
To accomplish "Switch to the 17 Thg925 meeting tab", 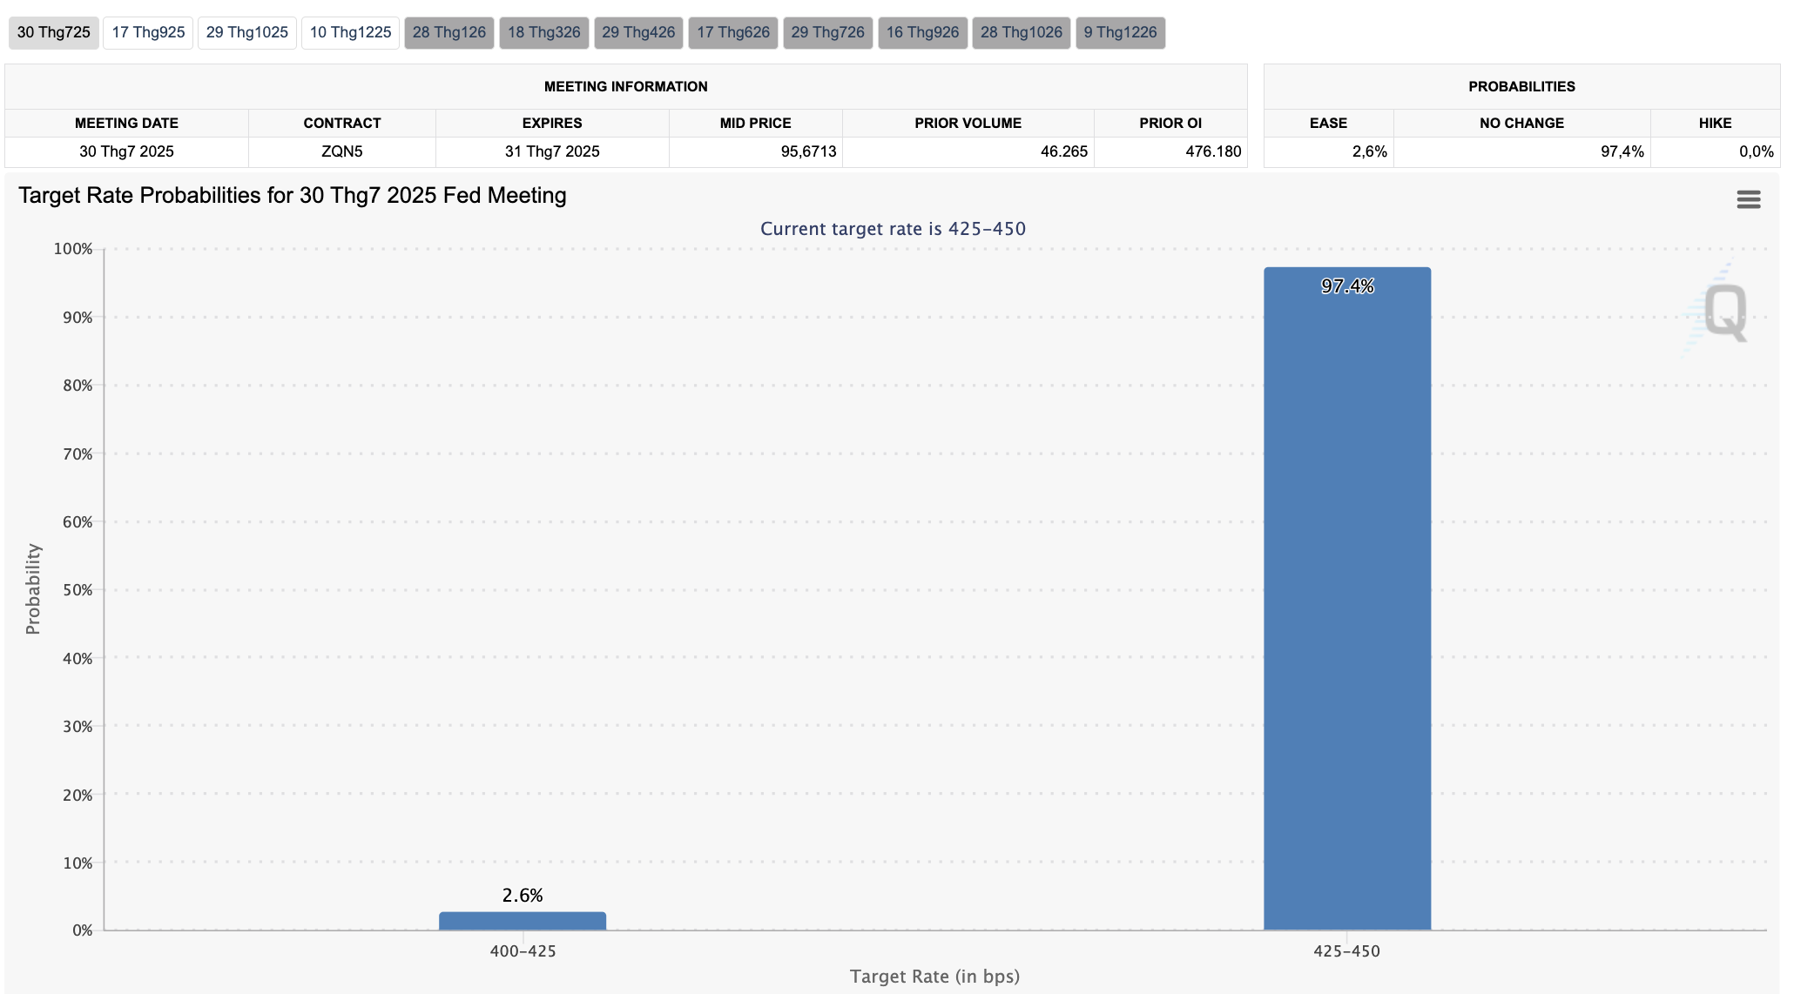I will (148, 33).
